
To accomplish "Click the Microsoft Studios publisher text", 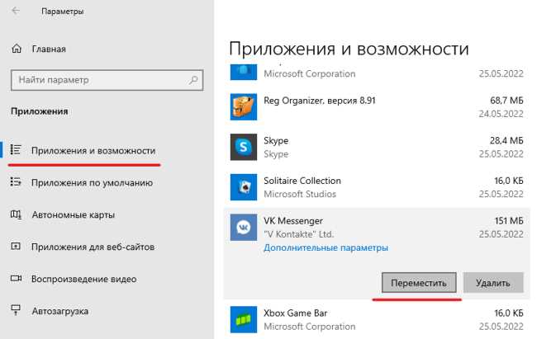I will click(300, 194).
